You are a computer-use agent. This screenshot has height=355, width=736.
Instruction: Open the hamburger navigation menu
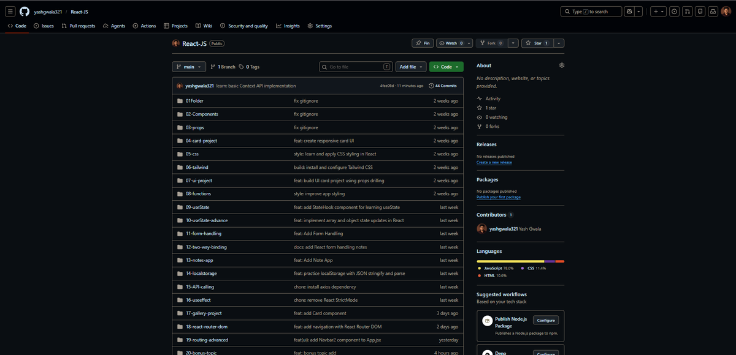(11, 12)
